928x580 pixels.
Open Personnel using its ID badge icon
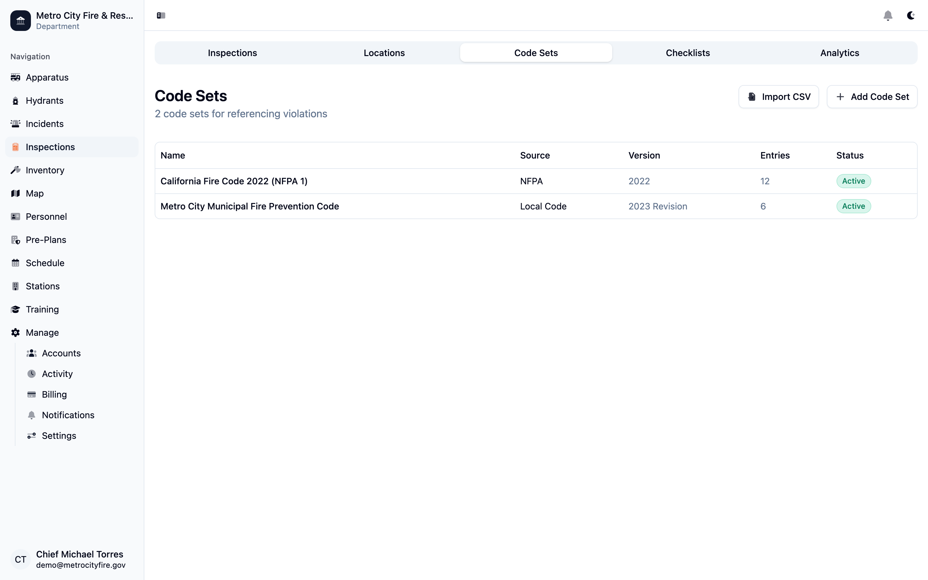coord(15,216)
